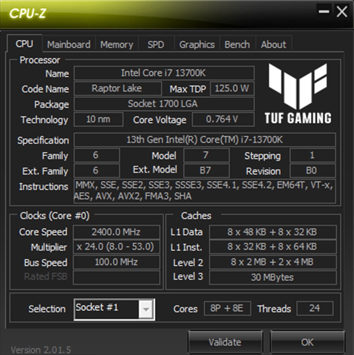The image size is (354, 355).
Task: Switch to the Memory tab
Action: coord(117,44)
